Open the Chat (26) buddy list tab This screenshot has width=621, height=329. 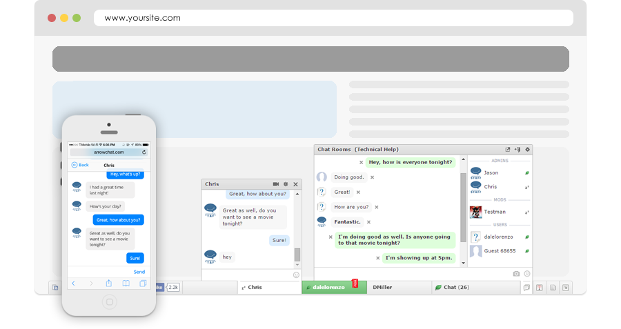click(475, 288)
